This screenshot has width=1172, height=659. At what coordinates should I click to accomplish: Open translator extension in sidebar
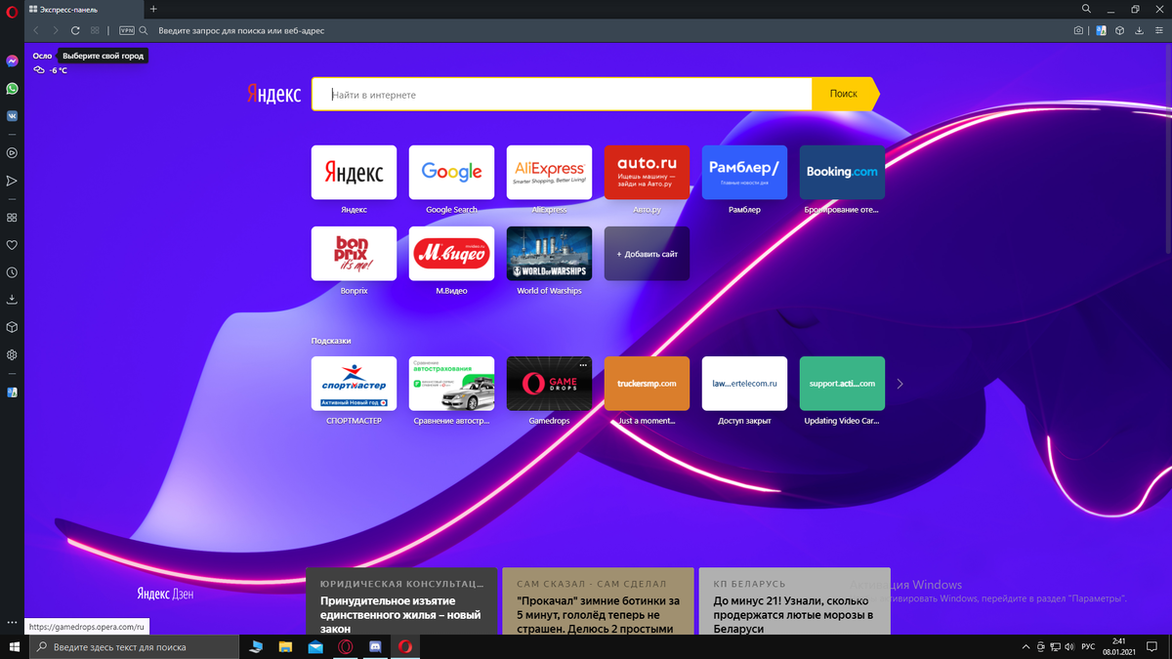click(12, 392)
